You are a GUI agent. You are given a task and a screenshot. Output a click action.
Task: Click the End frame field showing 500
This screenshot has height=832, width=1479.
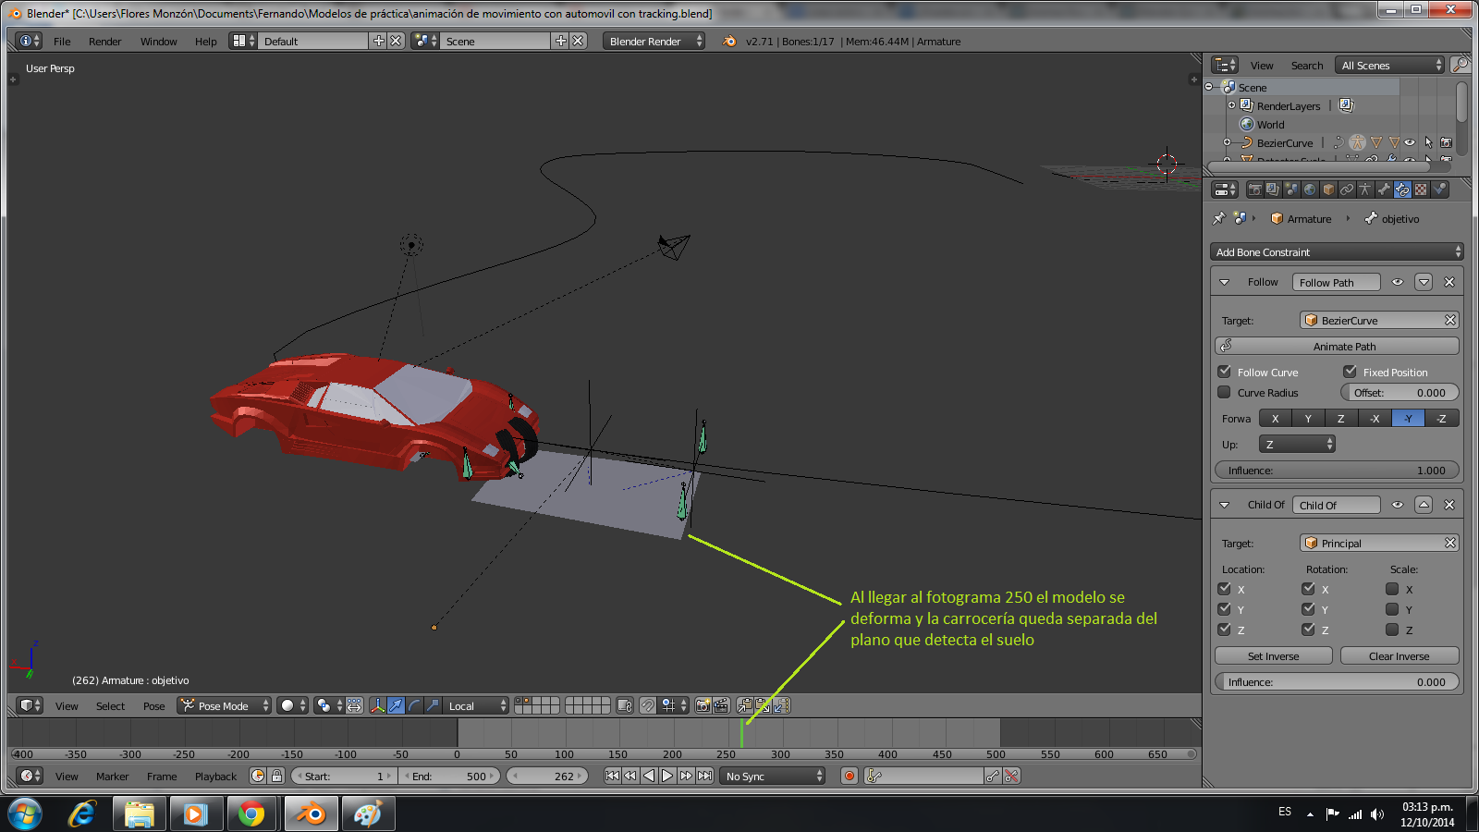click(451, 777)
